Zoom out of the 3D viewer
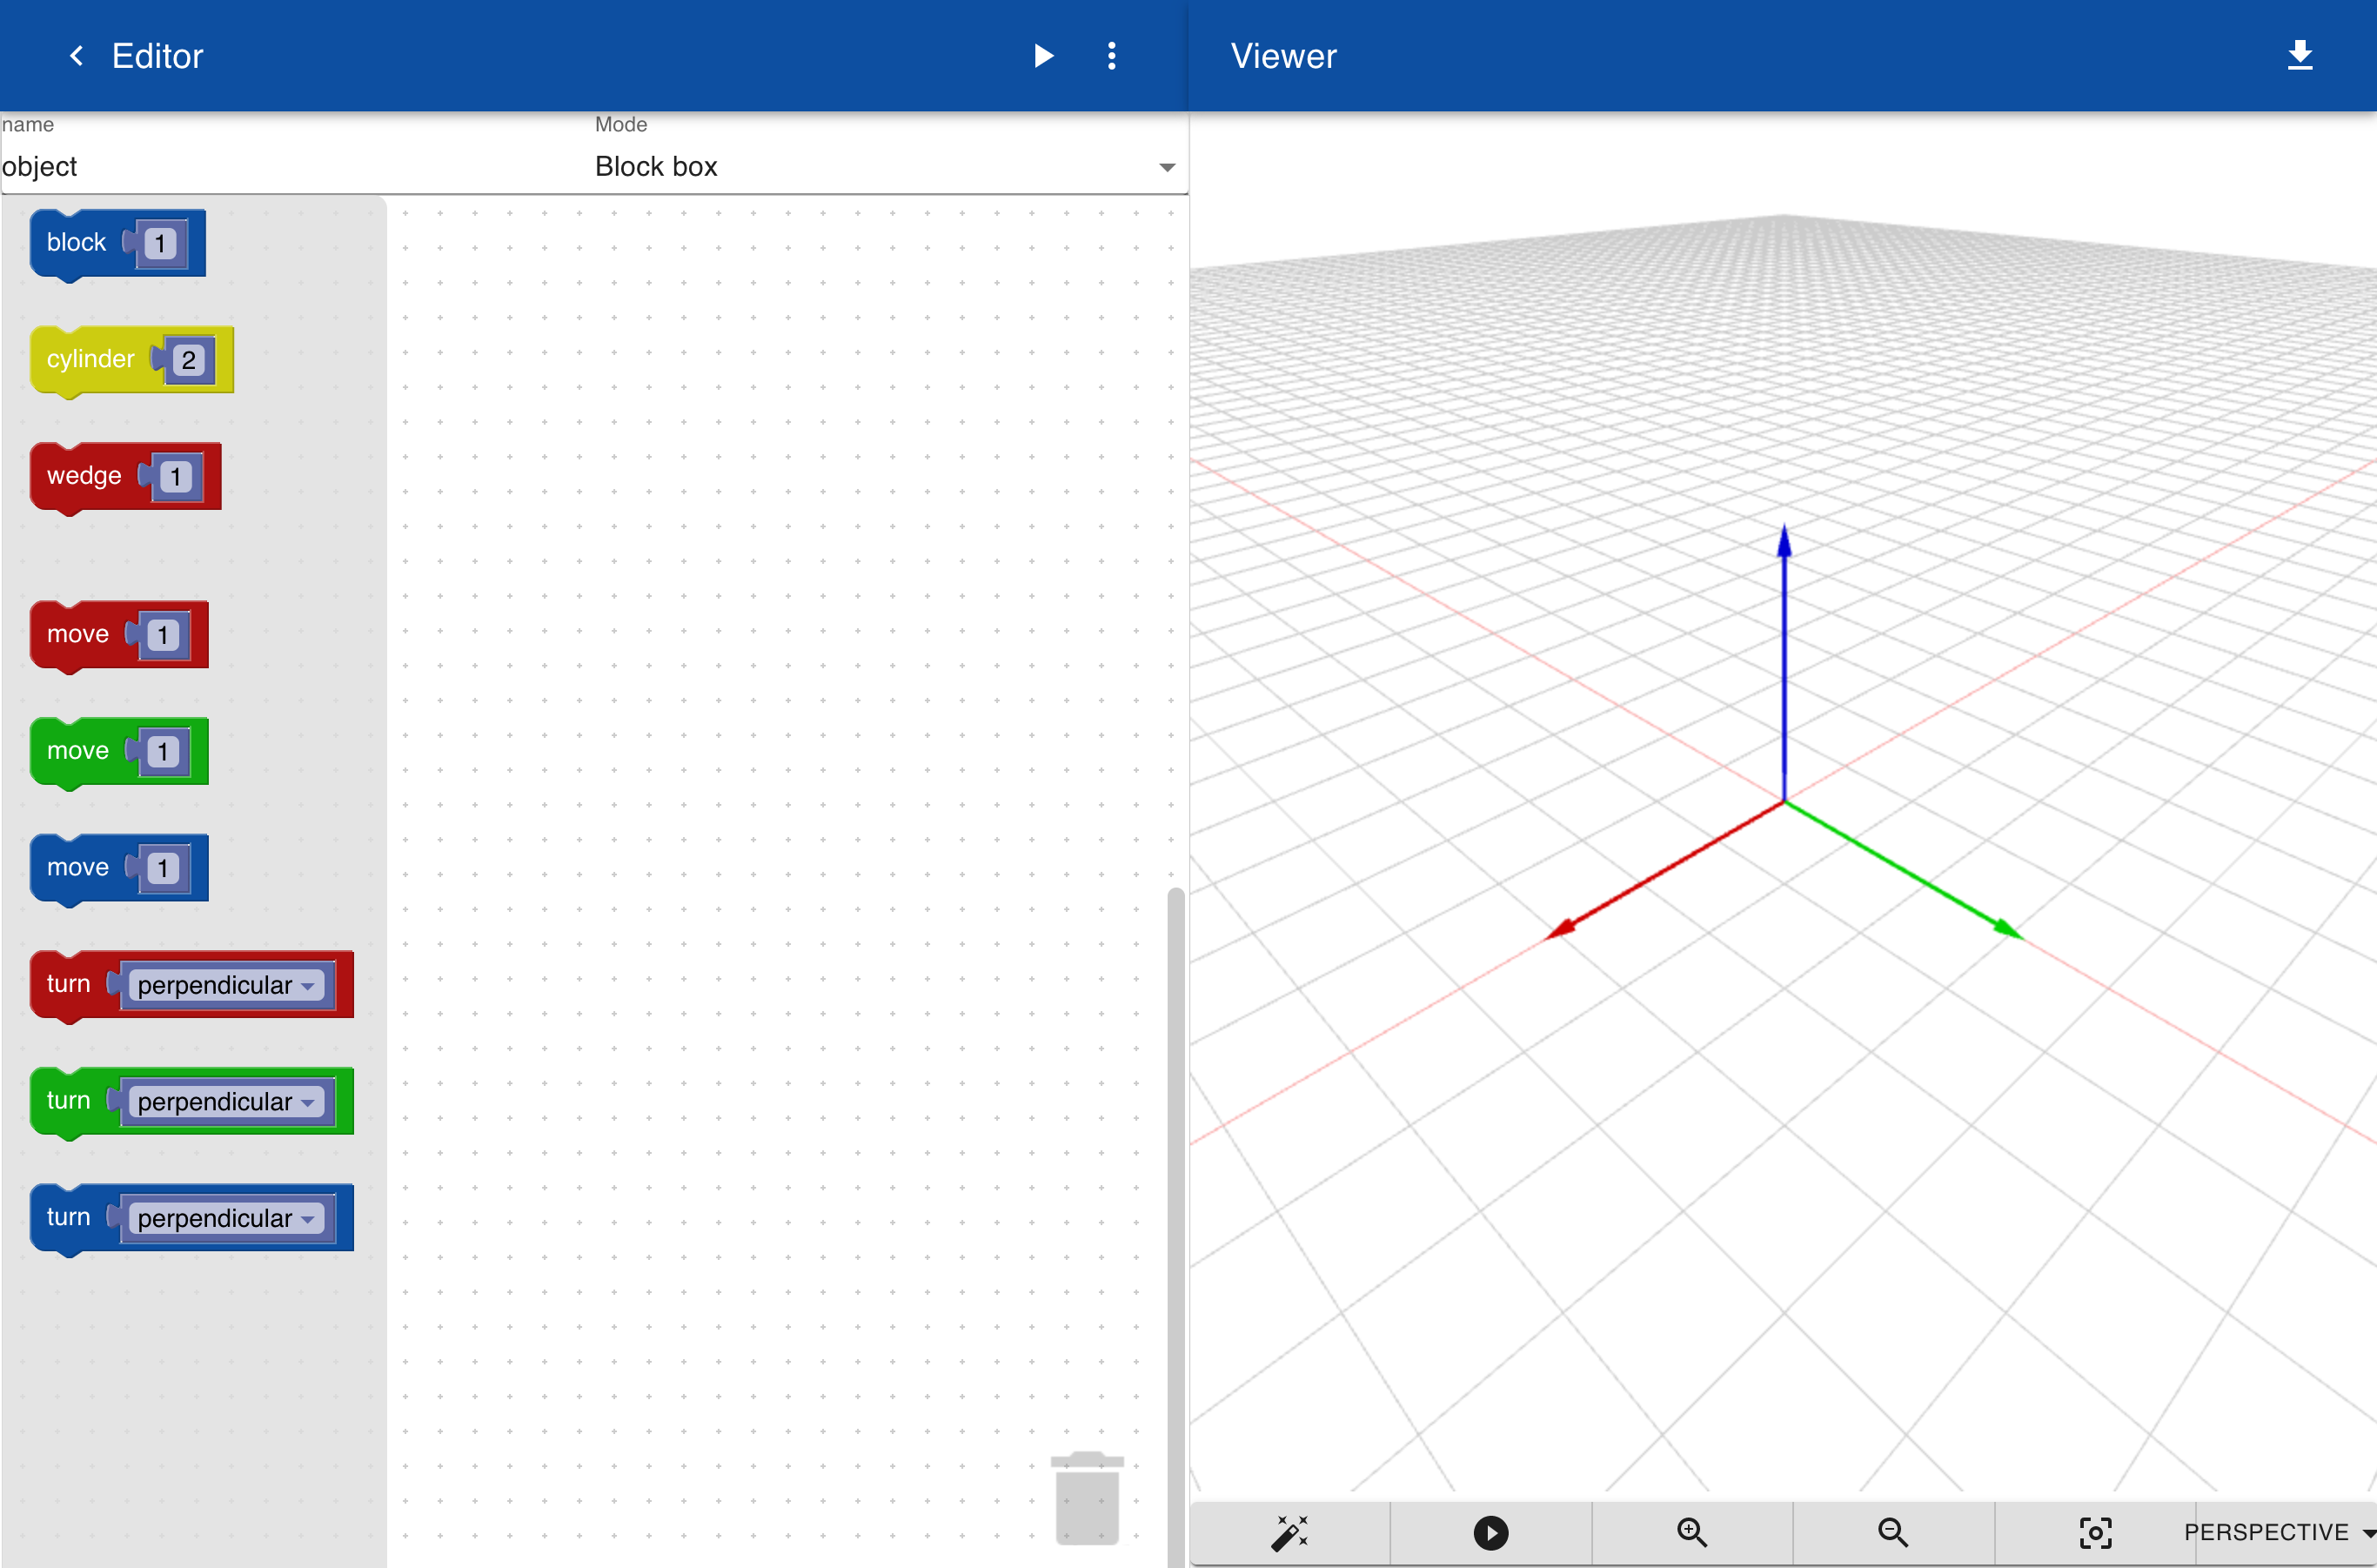Viewport: 2377px width, 1568px height. tap(1893, 1532)
